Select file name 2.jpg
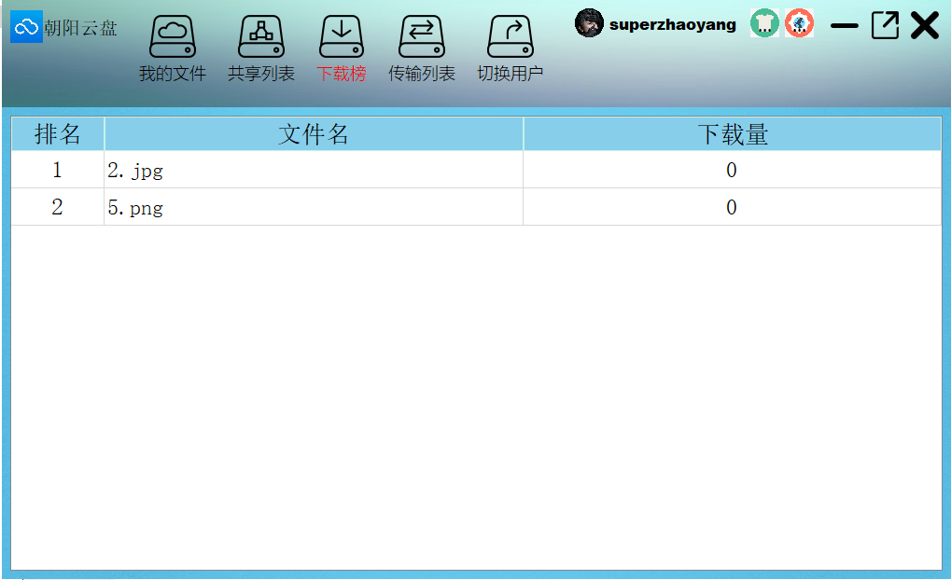 coord(135,171)
